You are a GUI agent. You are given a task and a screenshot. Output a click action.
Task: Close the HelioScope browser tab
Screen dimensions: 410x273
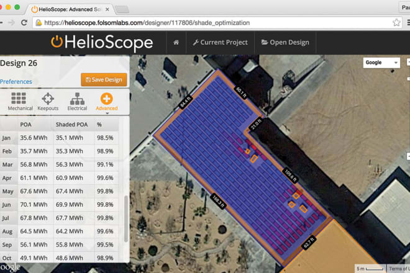tap(107, 9)
